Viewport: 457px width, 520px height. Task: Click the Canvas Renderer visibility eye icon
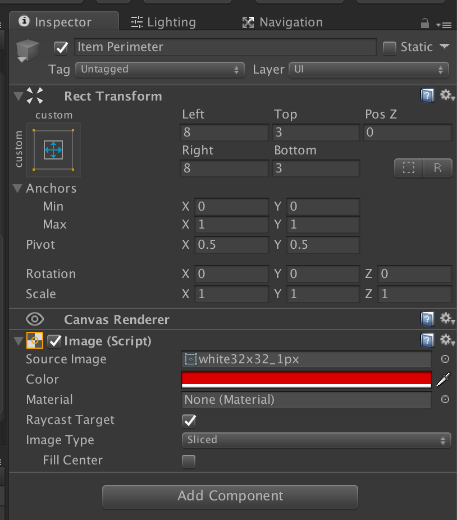34,319
